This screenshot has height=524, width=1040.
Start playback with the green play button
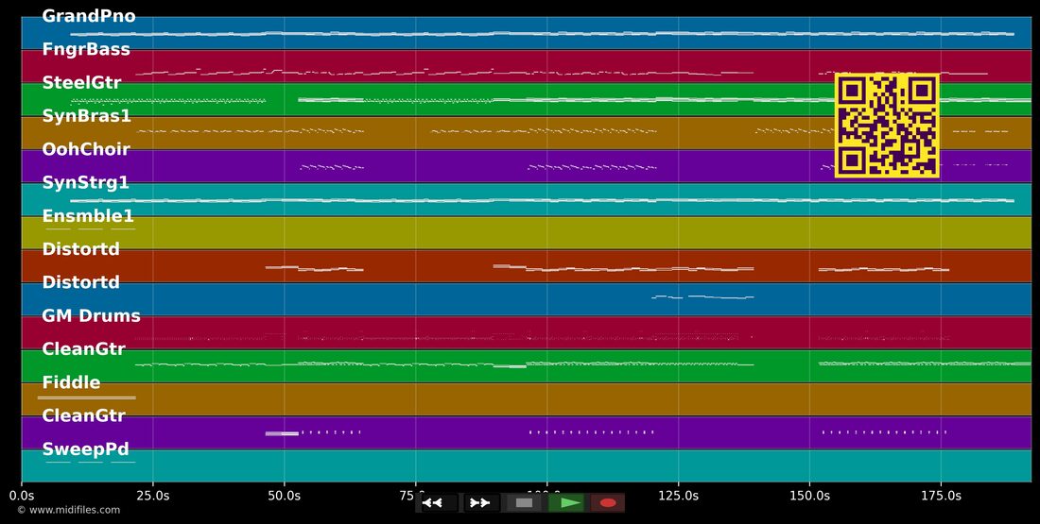(x=566, y=503)
